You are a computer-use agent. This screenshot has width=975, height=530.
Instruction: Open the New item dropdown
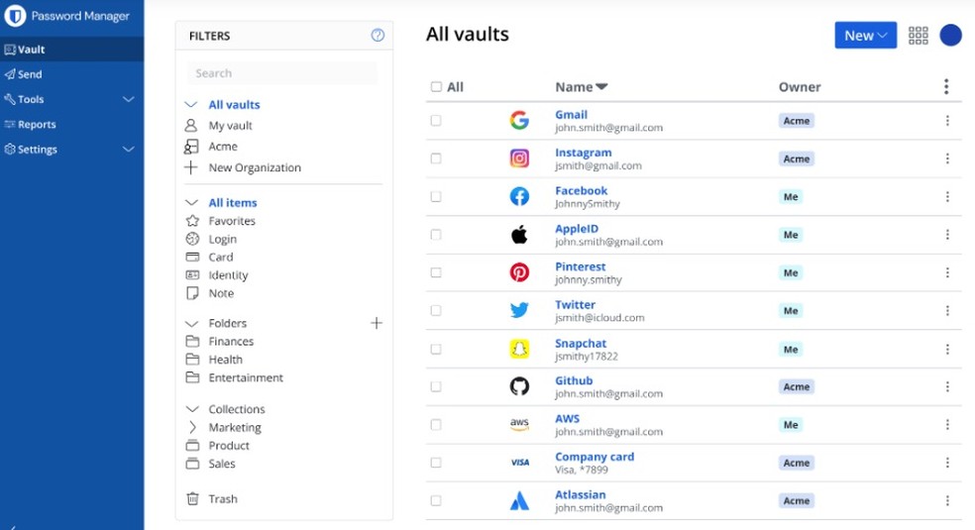point(865,36)
